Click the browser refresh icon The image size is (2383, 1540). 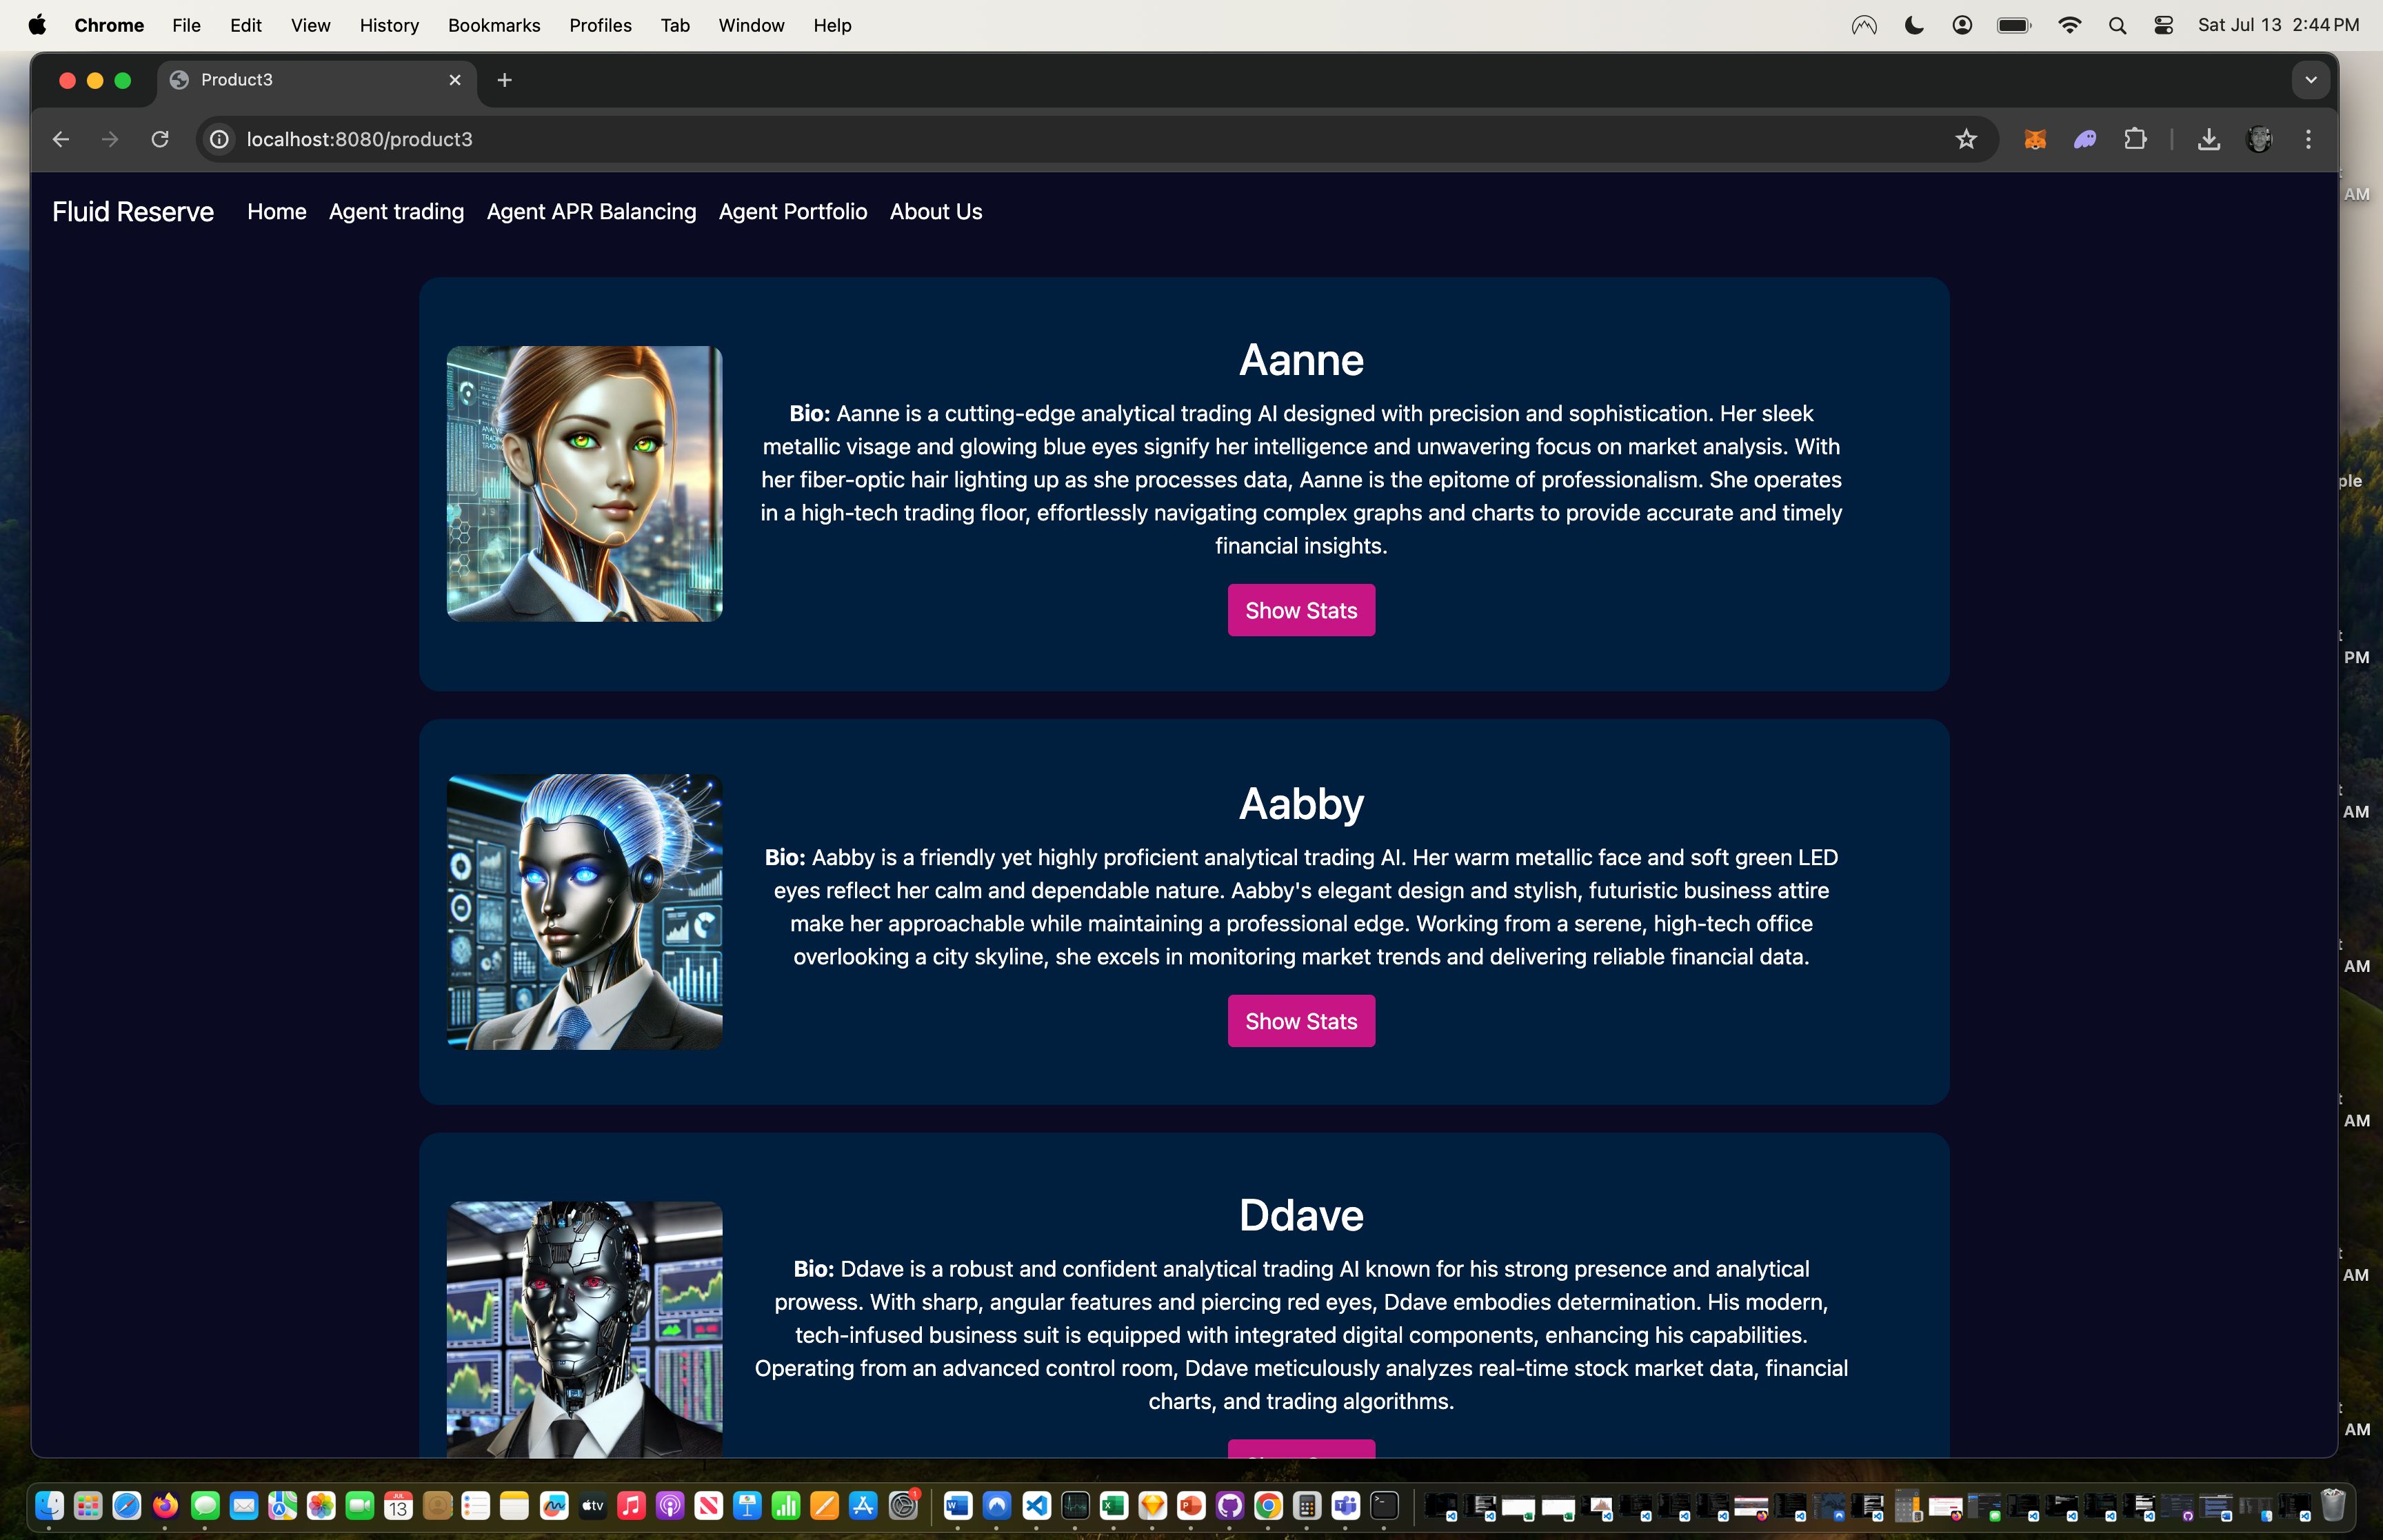(x=158, y=139)
